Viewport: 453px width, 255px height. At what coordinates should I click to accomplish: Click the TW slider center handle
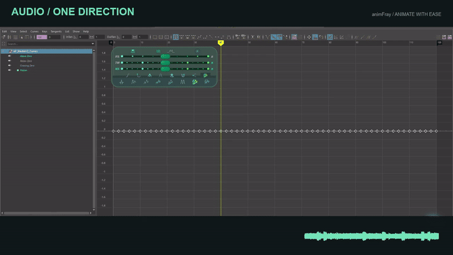(x=165, y=63)
